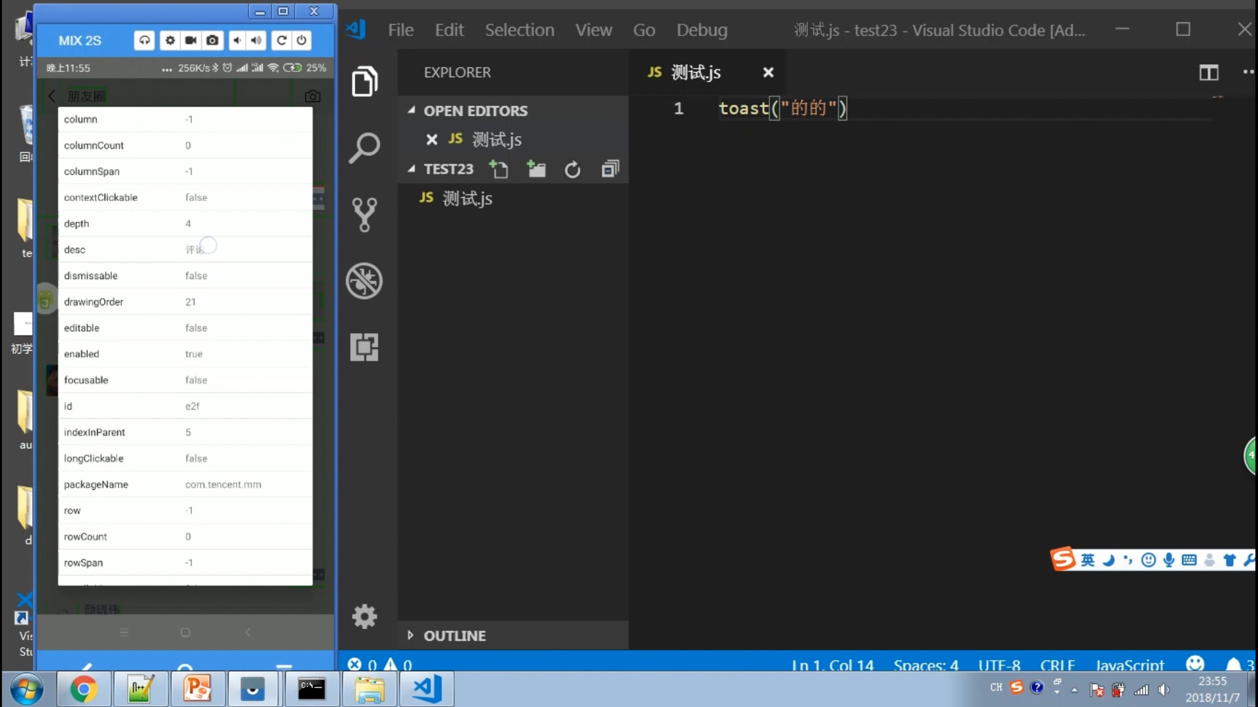Screen dimensions: 1258x707
Task: Lower the phone volume in the mirror toolbar
Action: coord(237,41)
